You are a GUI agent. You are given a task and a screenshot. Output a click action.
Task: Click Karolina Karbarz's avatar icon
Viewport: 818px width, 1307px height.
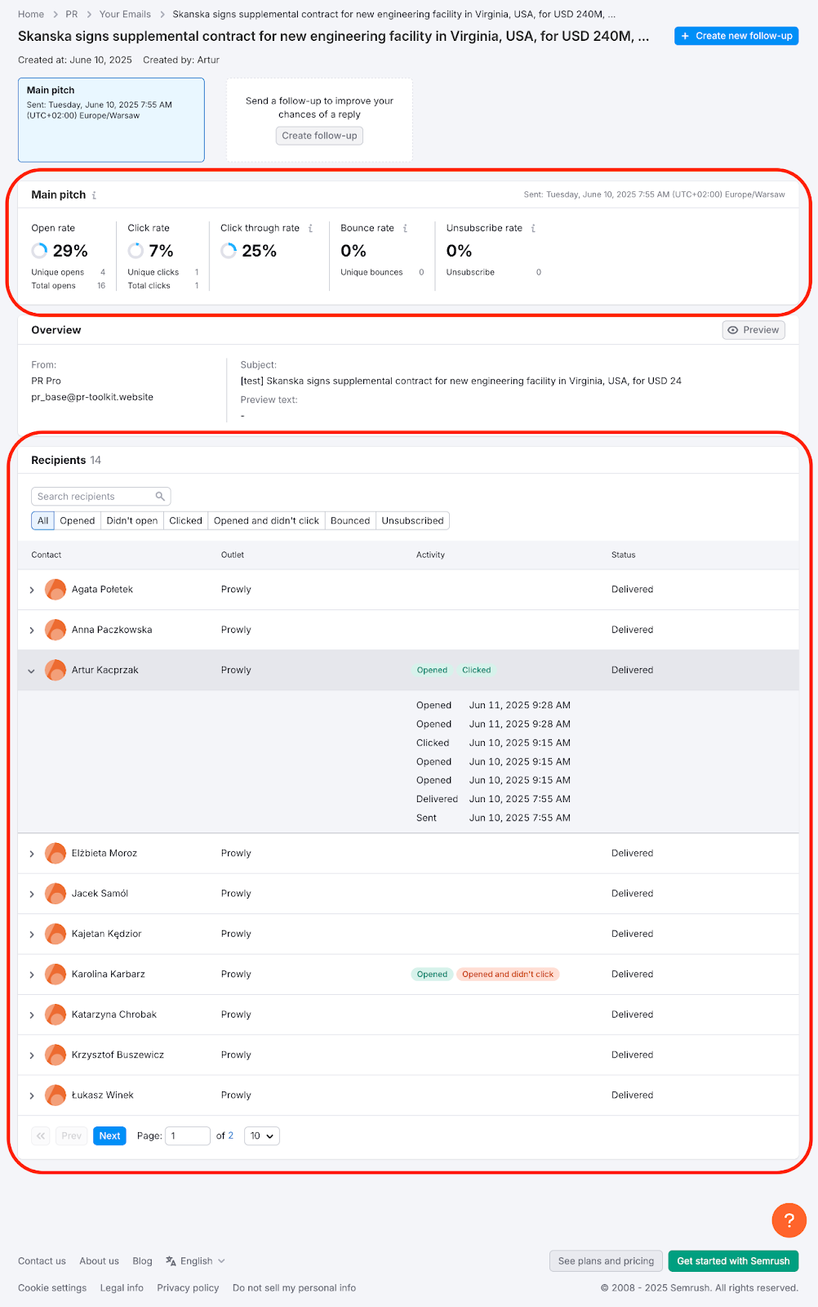(x=56, y=975)
